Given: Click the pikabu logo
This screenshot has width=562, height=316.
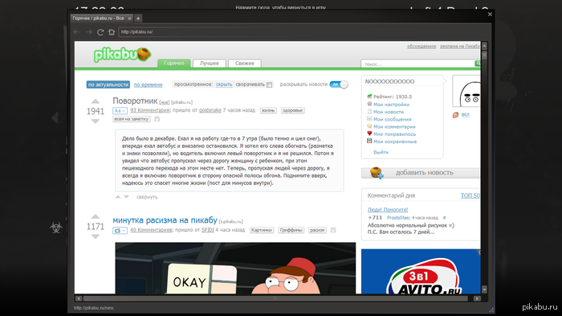Looking at the screenshot, I should (x=122, y=55).
